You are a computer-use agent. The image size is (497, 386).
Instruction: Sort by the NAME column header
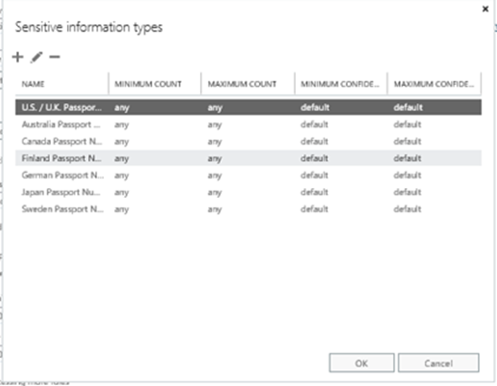33,84
